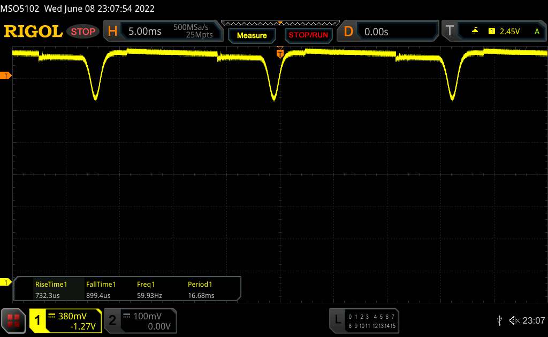Toggle the muted speaker sound icon
This screenshot has width=548, height=337.
point(514,320)
